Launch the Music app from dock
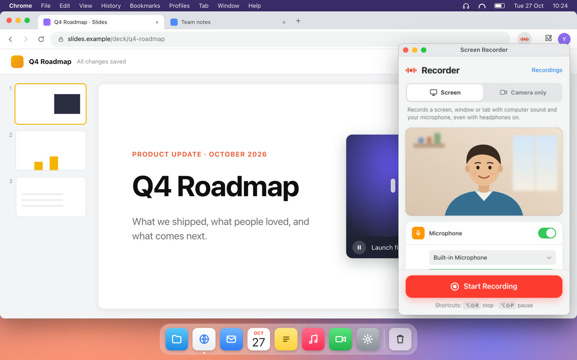The height and width of the screenshot is (360, 577). tap(313, 339)
